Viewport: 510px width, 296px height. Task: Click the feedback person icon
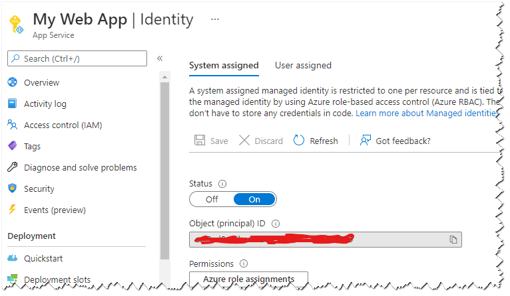point(366,141)
